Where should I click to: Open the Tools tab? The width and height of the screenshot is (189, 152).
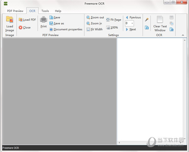click(45, 11)
